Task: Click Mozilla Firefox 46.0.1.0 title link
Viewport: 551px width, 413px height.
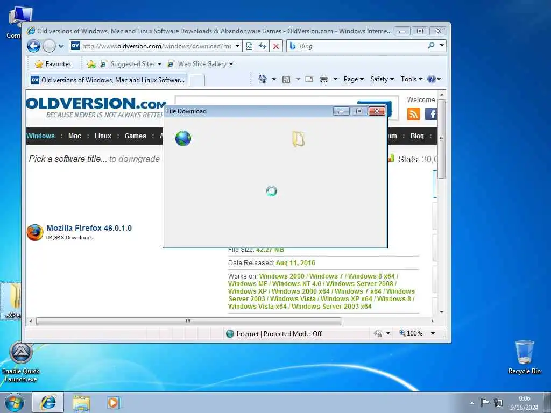Action: [x=89, y=228]
